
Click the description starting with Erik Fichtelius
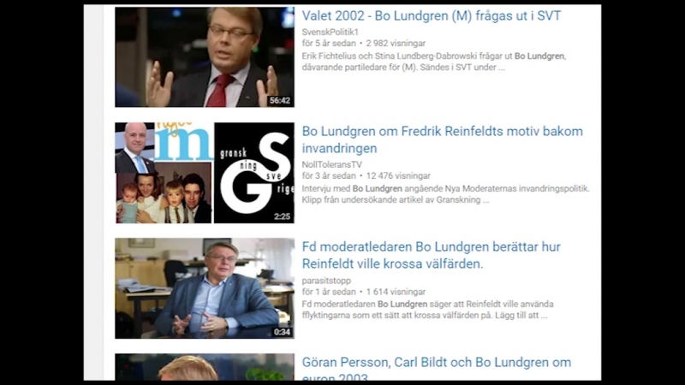tap(434, 62)
